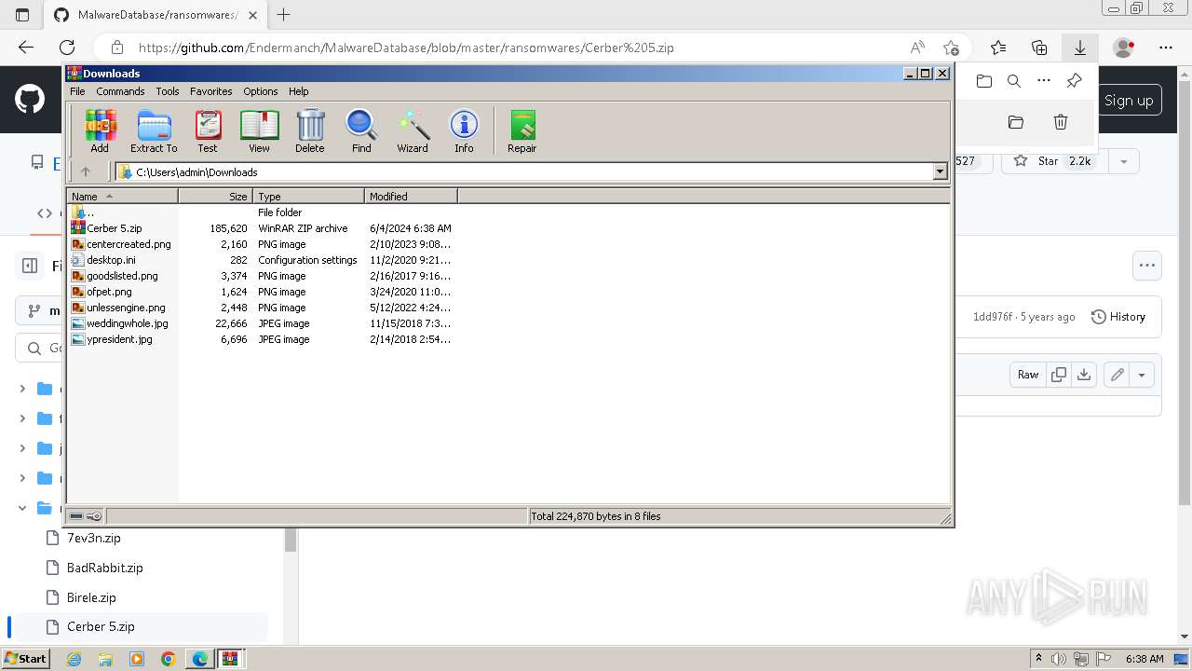Image resolution: width=1192 pixels, height=671 pixels.
Task: Select ofpet.png file
Action: tap(262, 292)
